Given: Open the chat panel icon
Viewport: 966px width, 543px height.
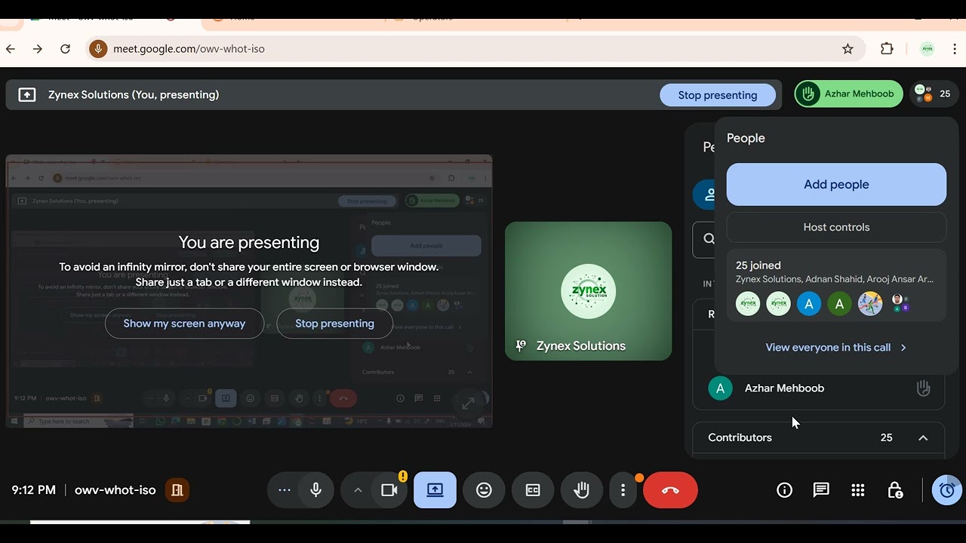Looking at the screenshot, I should [x=821, y=491].
